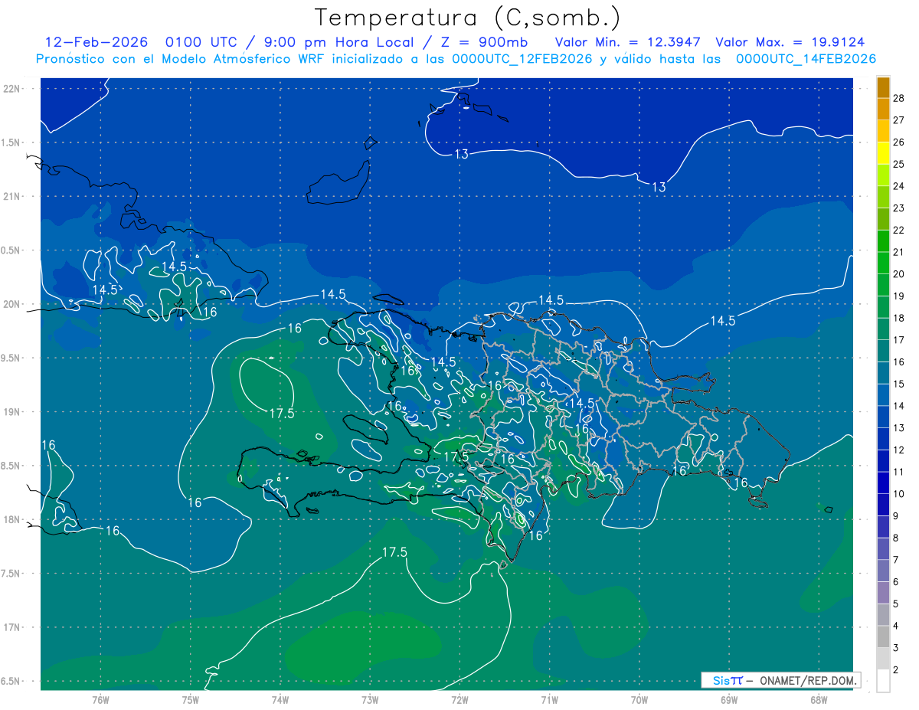Click the '74W' longitude axis label

click(x=280, y=700)
